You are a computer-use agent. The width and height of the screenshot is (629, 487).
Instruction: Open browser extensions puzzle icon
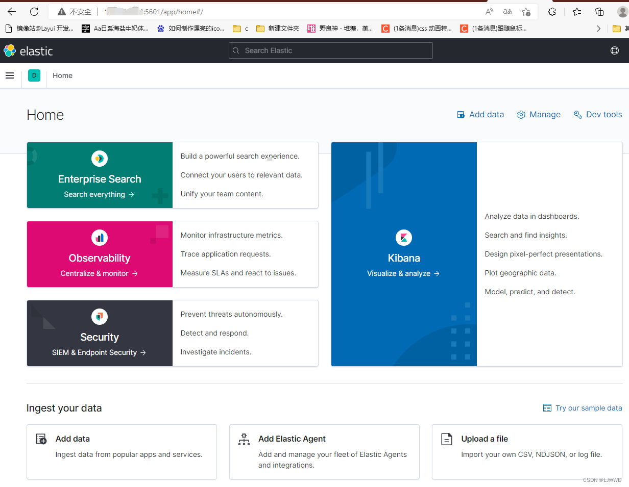[552, 11]
